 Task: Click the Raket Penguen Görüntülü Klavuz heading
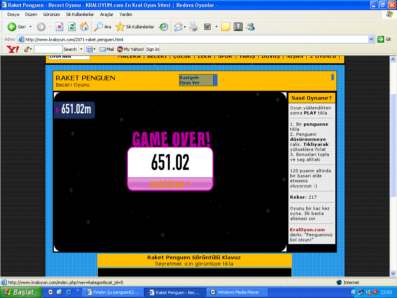(x=194, y=257)
